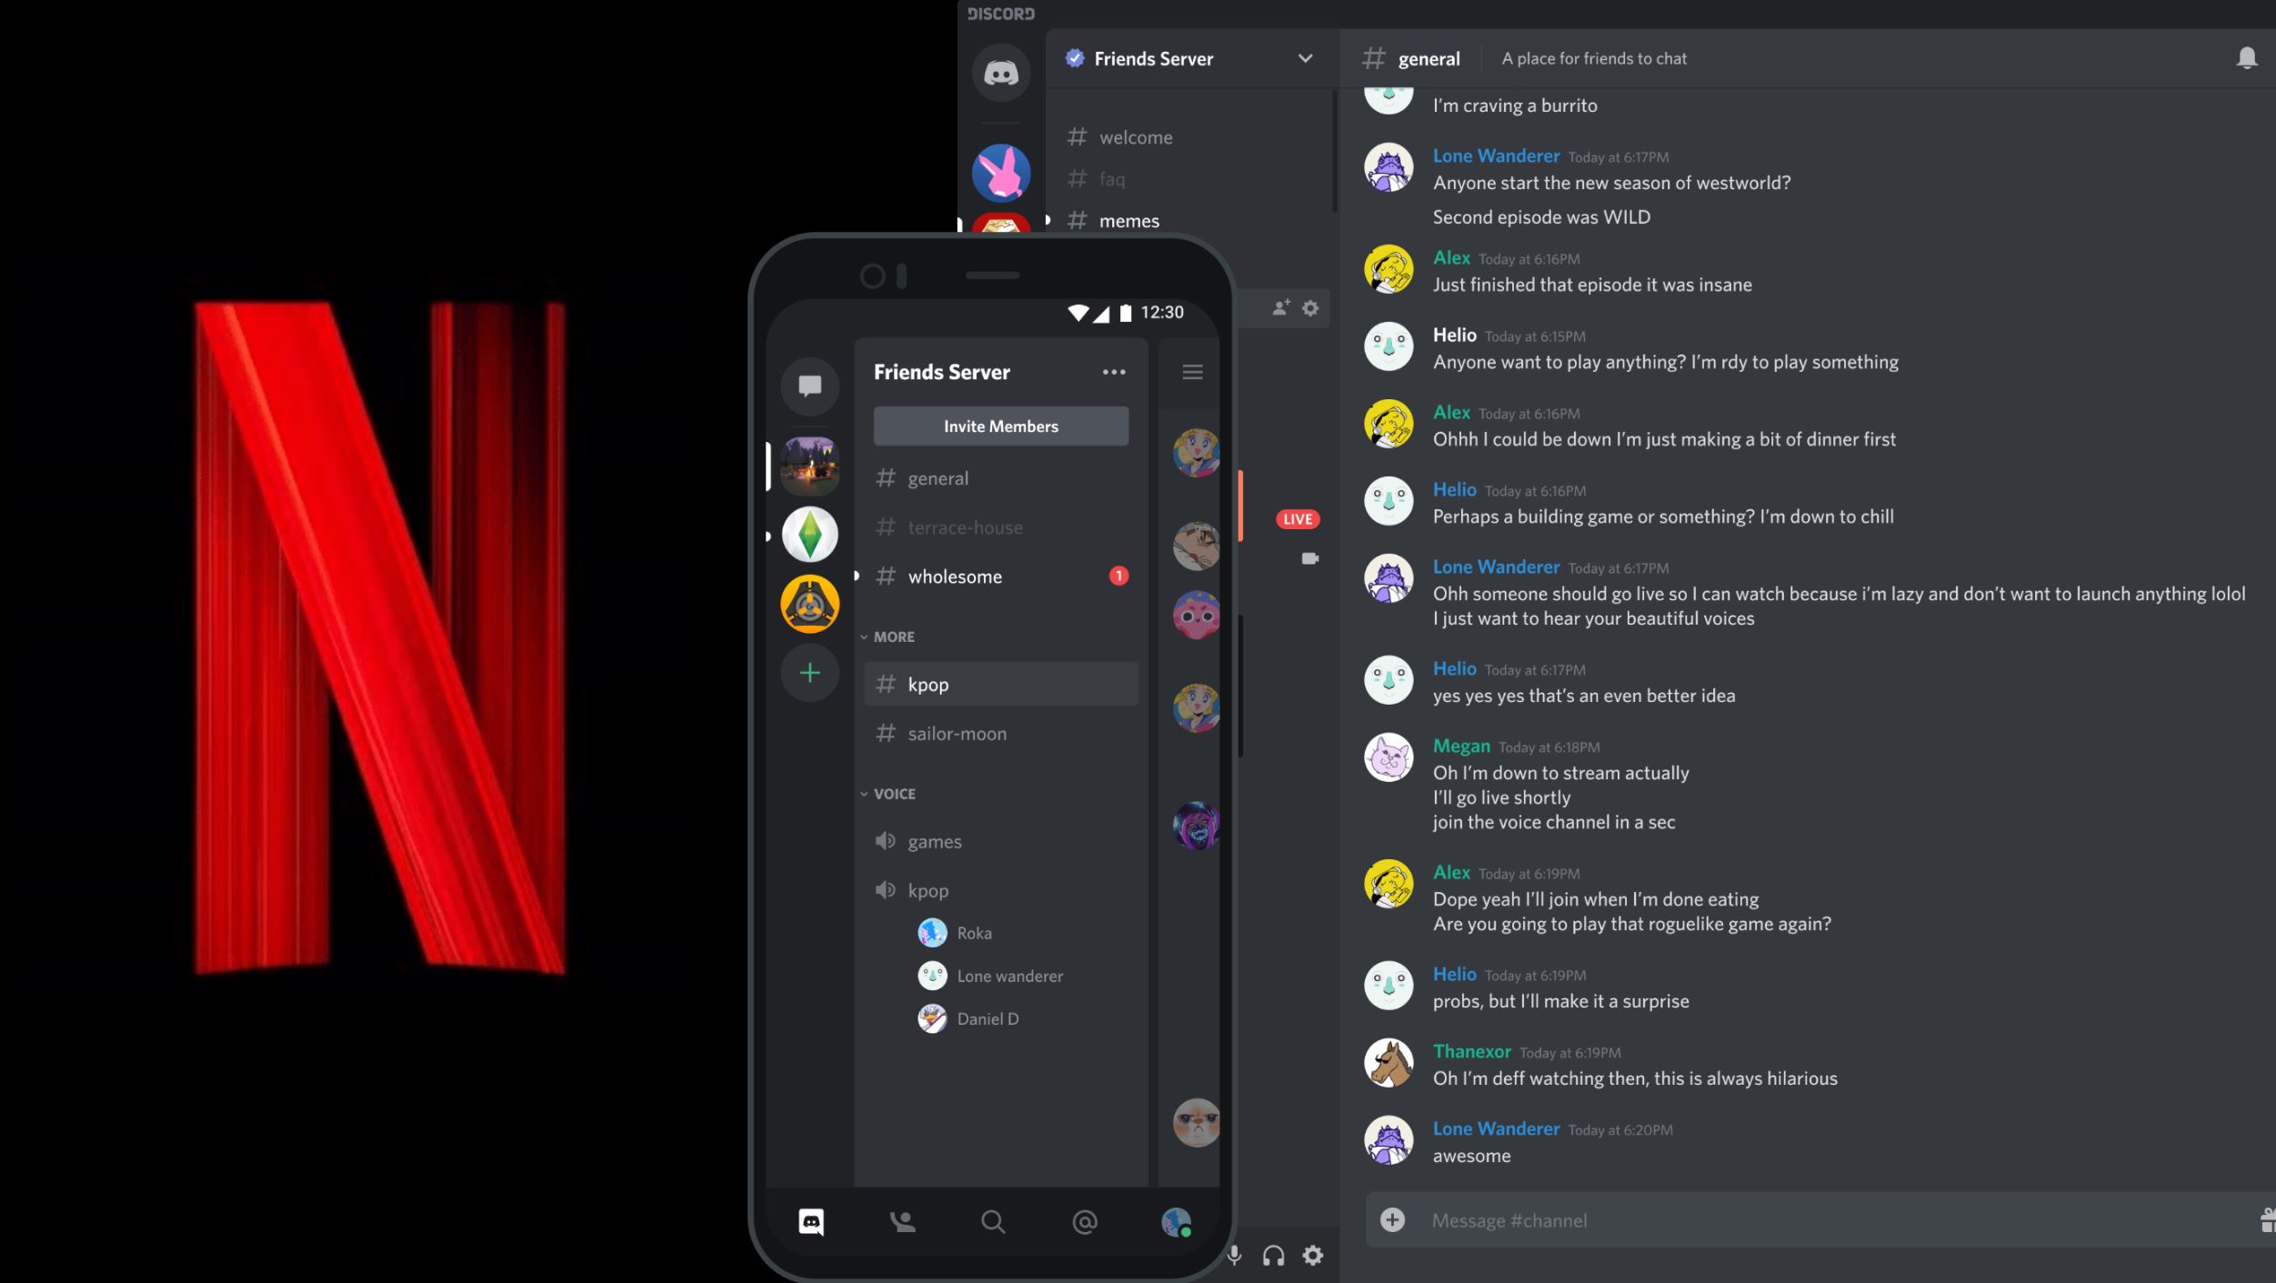Click the Discord home icon
2276x1283 pixels.
point(1000,72)
